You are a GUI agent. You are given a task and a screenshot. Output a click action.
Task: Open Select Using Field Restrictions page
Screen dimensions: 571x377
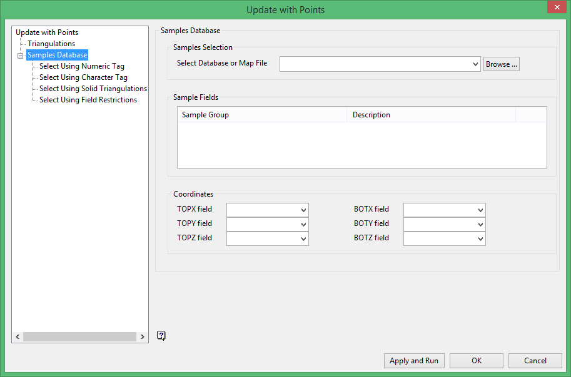[88, 100]
